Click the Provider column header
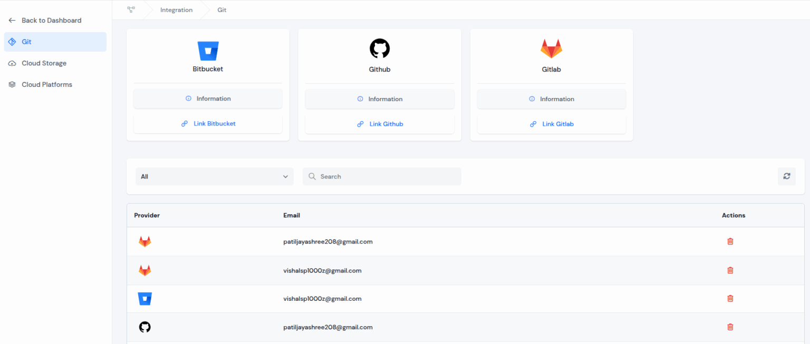This screenshot has height=344, width=810. coord(147,215)
